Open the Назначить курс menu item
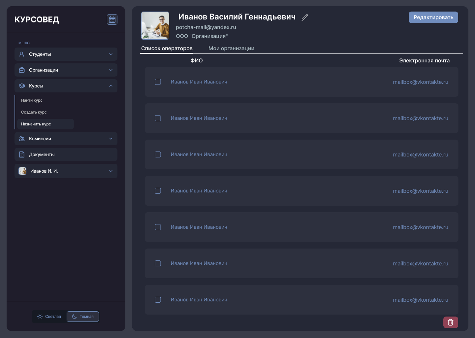Screen dimensions: 475x338 click(36, 124)
